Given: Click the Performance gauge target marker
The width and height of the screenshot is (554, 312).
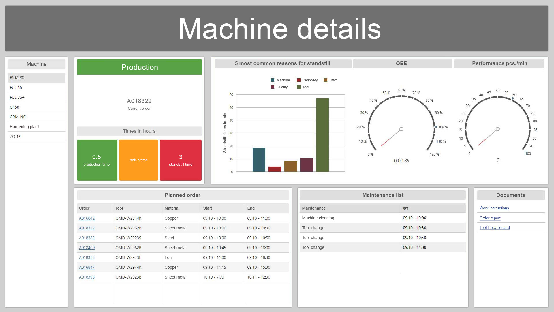Looking at the screenshot, I should 513,99.
